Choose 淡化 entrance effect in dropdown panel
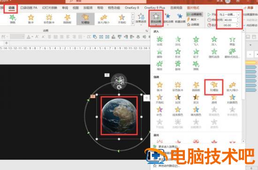Screen dimensions: 258x170 pyautogui.click(x=178, y=41)
